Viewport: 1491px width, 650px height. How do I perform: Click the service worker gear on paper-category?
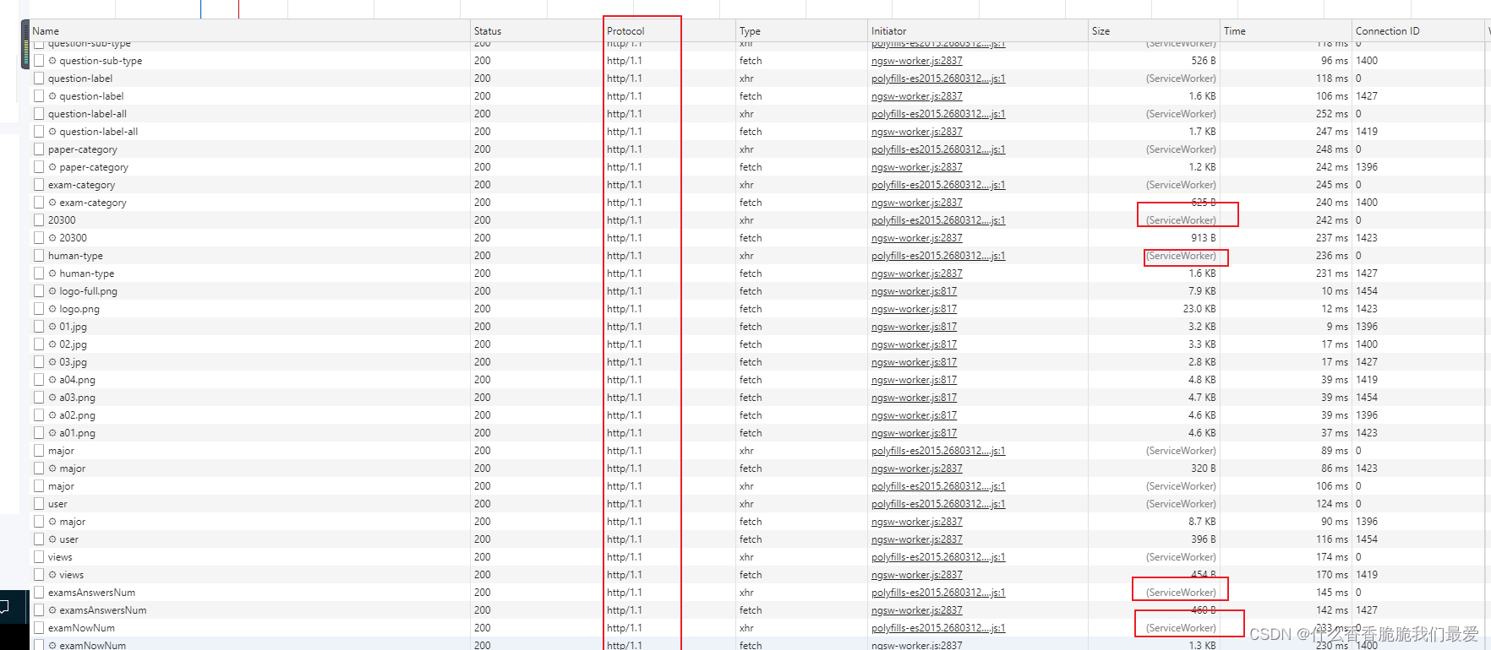coord(52,167)
